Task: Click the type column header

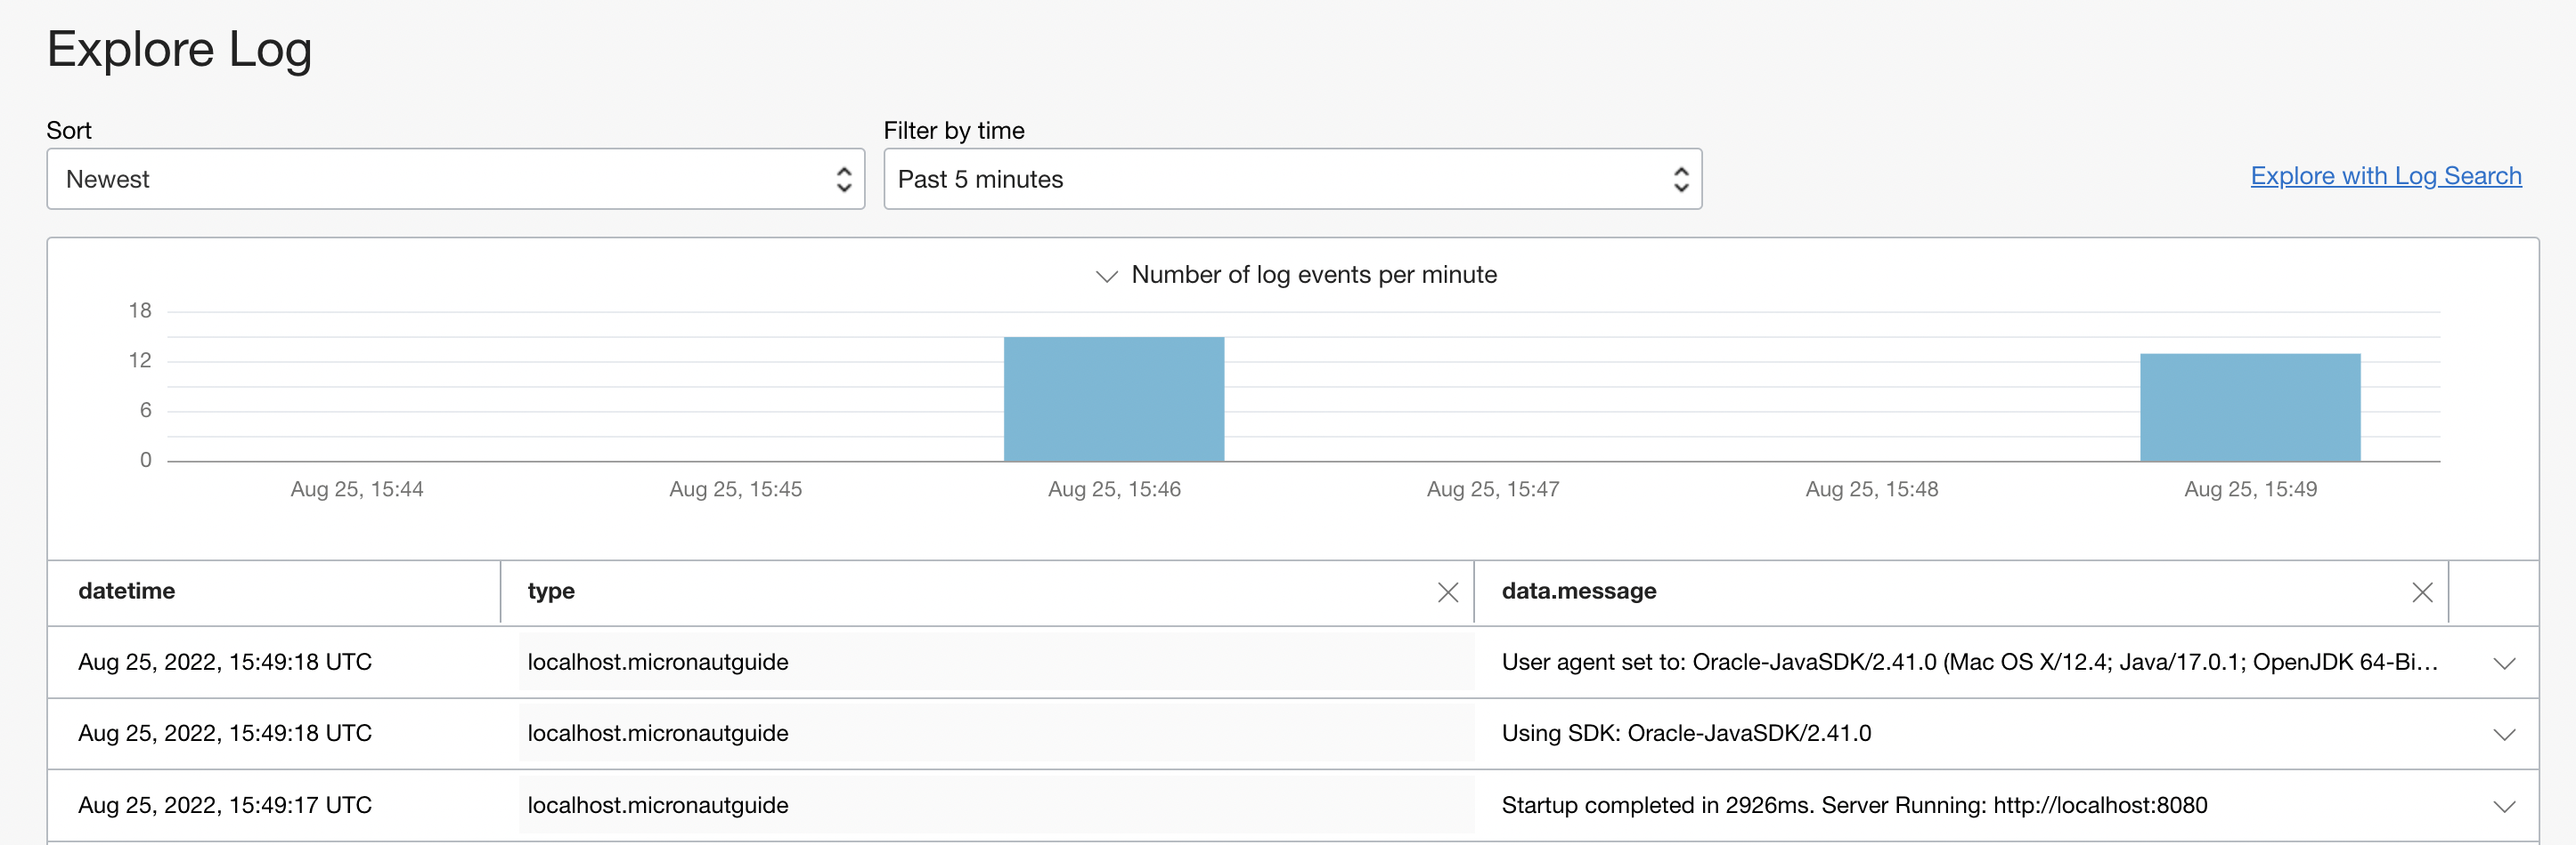Action: (551, 591)
